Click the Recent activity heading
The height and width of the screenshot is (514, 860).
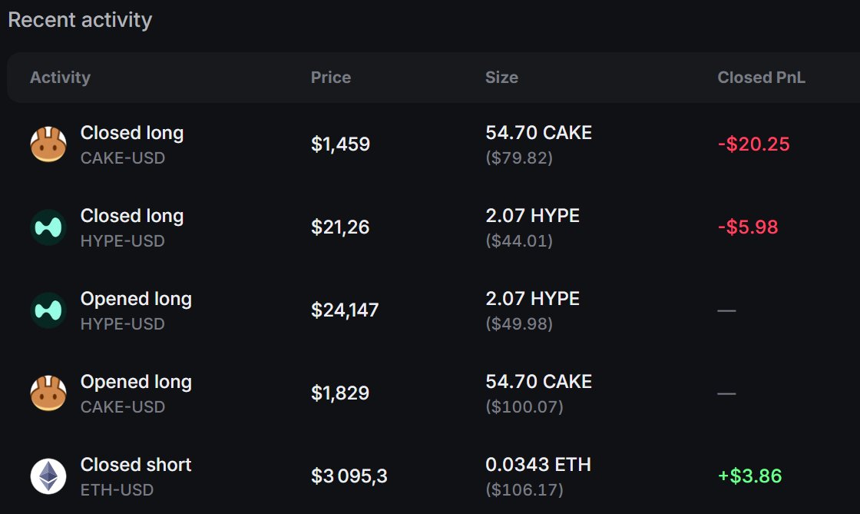(80, 20)
